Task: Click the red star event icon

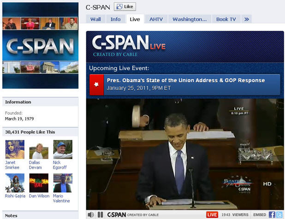Action: pyautogui.click(x=96, y=85)
